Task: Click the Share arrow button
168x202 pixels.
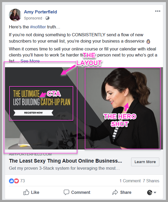Action: [x=122, y=192]
